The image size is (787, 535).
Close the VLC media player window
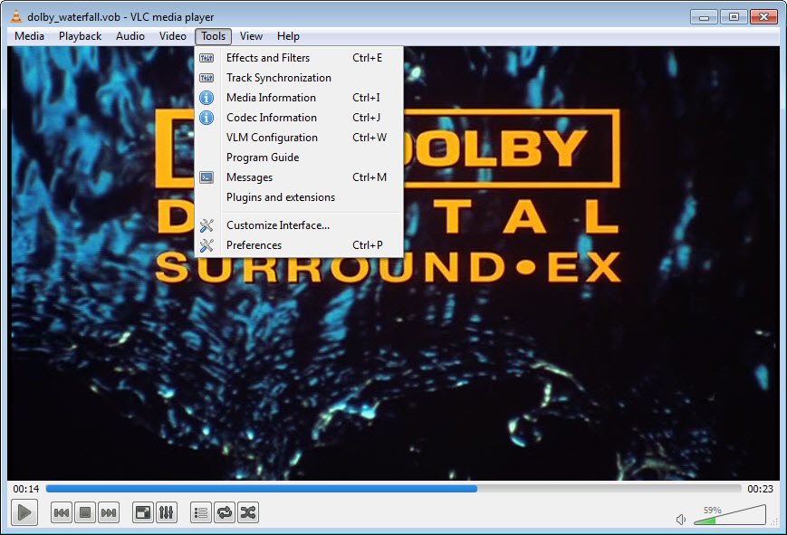click(x=764, y=17)
